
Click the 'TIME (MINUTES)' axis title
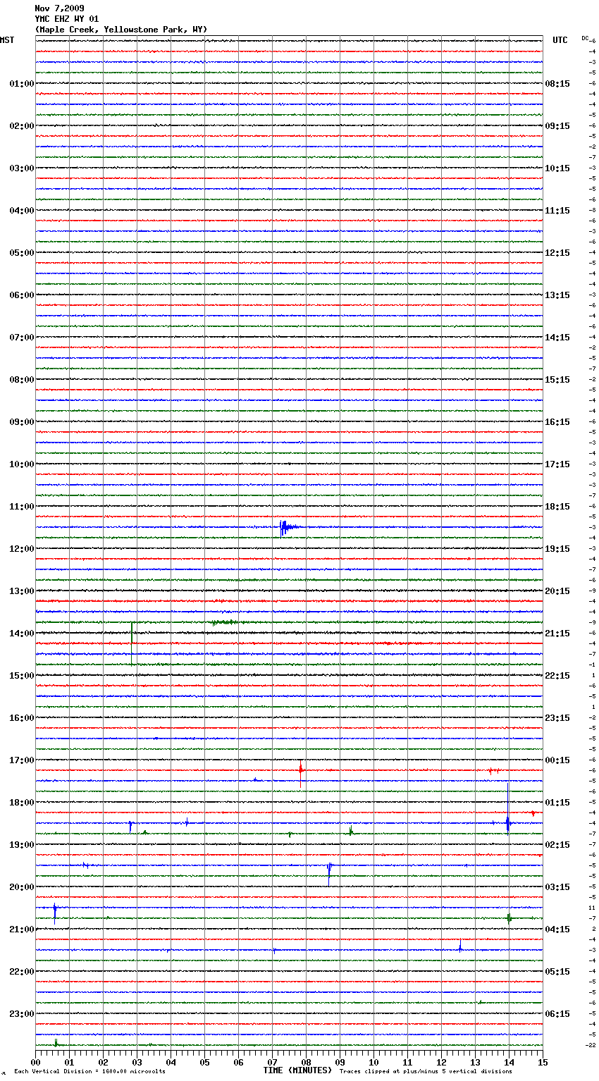point(297,1070)
